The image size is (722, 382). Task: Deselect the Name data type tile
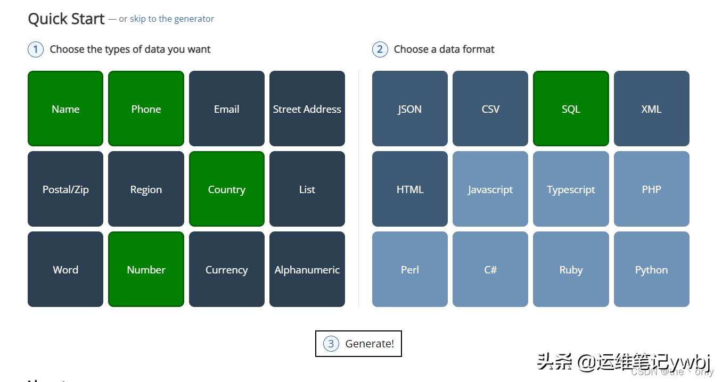click(65, 109)
